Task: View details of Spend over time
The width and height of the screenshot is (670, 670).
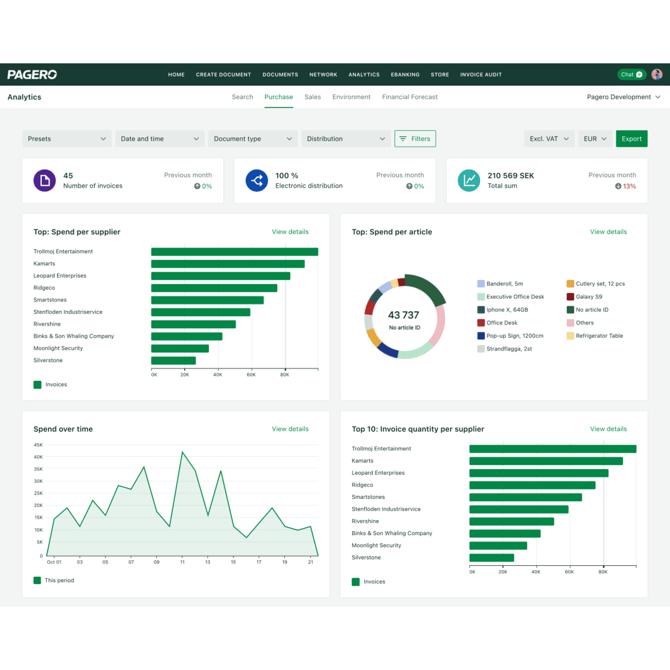Action: pyautogui.click(x=290, y=429)
